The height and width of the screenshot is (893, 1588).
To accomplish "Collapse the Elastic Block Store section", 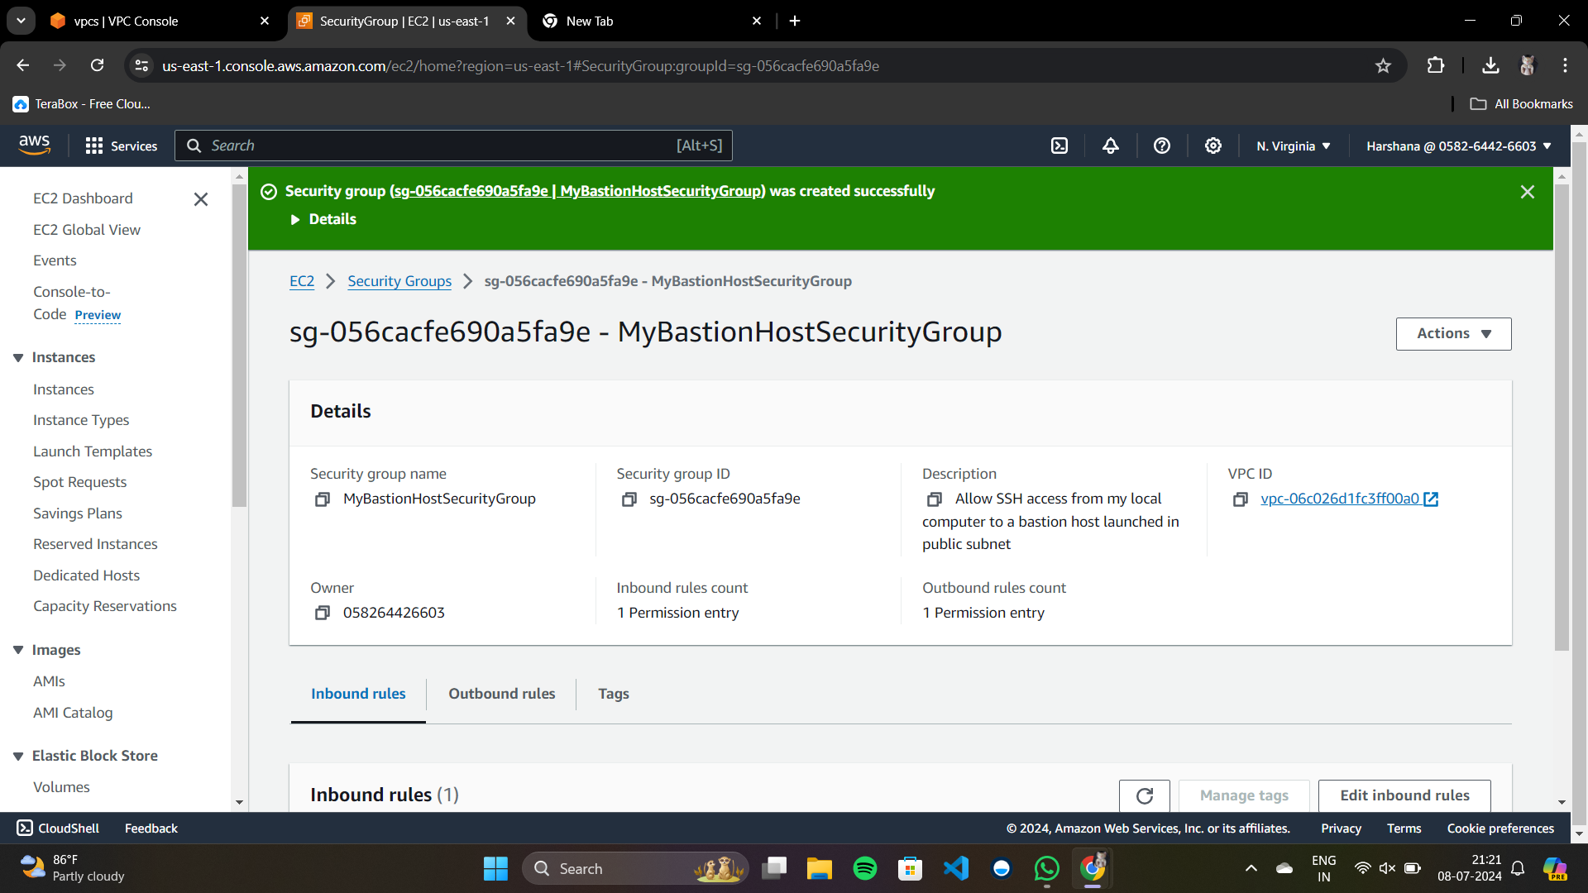I will [x=18, y=756].
